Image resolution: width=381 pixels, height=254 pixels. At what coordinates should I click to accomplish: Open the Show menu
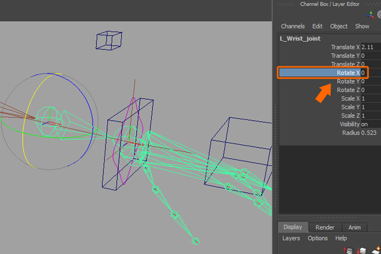pos(362,26)
